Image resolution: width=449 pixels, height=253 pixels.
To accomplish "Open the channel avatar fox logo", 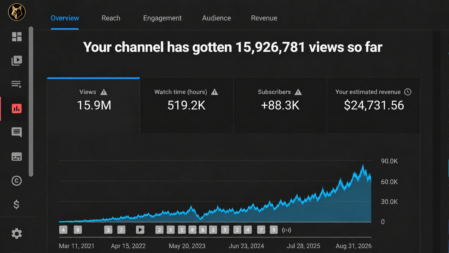I will 17,12.
